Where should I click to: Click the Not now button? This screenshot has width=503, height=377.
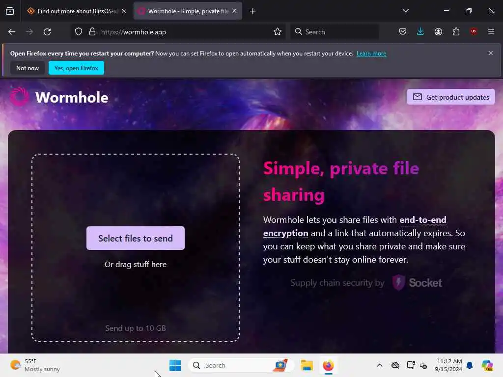tap(28, 68)
